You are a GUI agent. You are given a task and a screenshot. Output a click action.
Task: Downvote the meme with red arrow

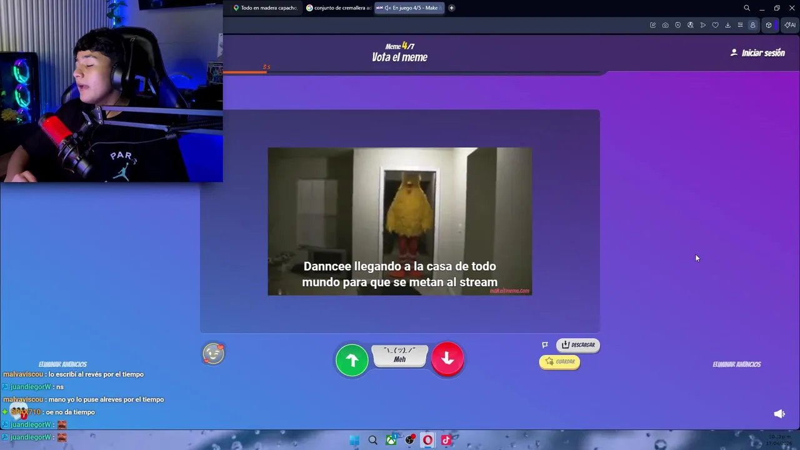coord(447,359)
